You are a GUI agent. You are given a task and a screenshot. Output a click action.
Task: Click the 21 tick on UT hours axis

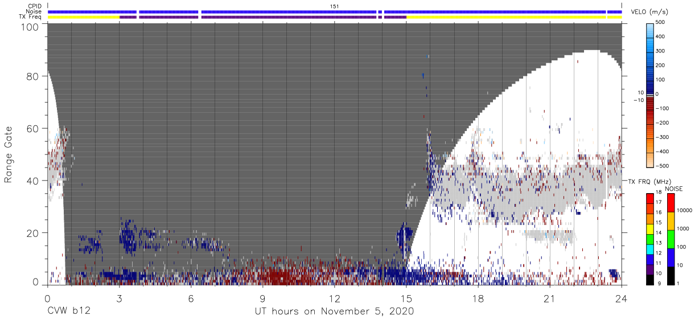point(550,299)
